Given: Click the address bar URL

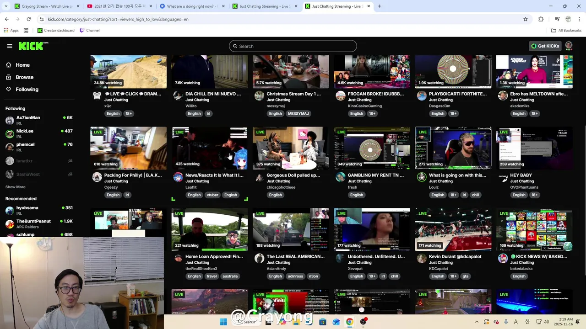Looking at the screenshot, I should coord(118,19).
